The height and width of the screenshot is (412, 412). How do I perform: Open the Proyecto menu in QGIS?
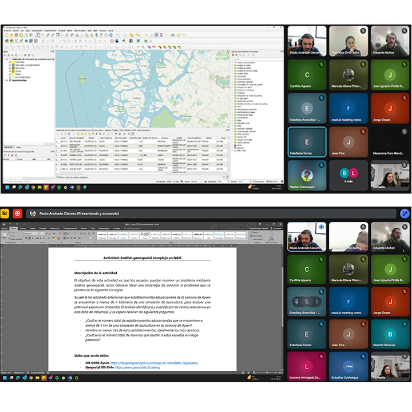coord(6,30)
